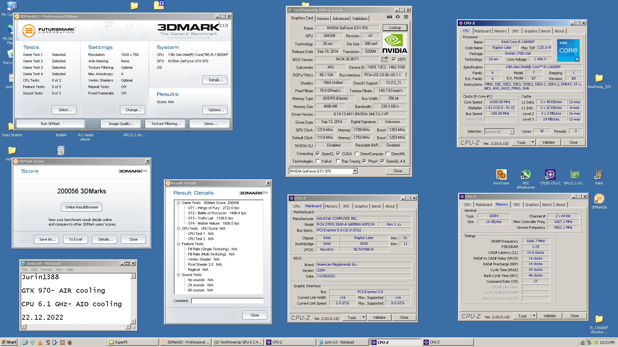
Task: Click Comment input field in Result Details
Action: pyautogui.click(x=227, y=301)
